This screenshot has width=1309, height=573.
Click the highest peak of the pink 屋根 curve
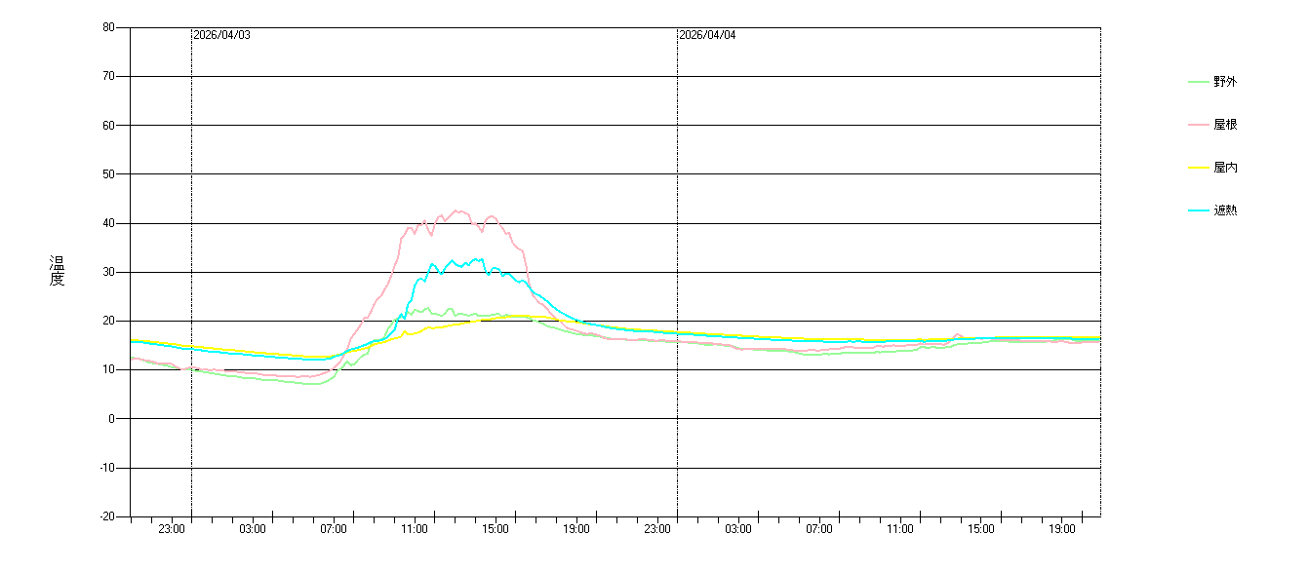tap(456, 210)
